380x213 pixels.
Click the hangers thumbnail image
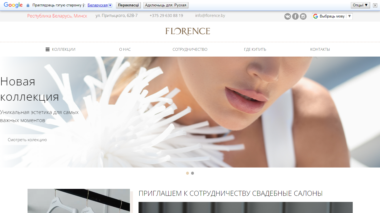[x=79, y=201]
